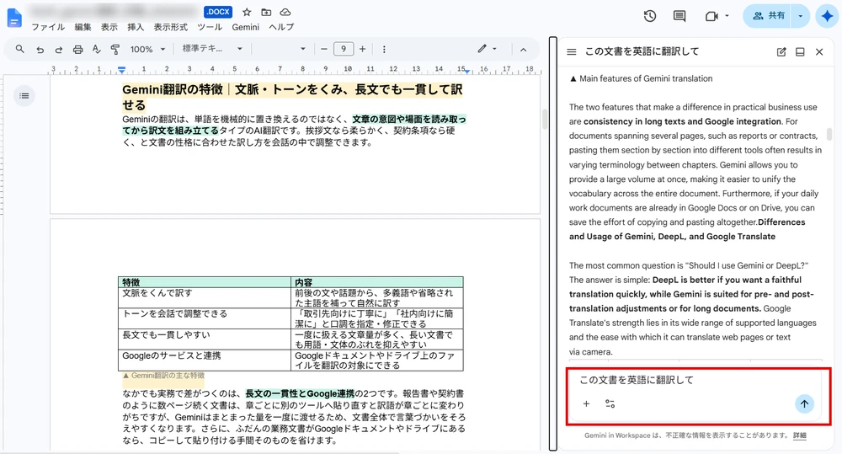Click table cell 文脈をくんで訳す
Screen dimensions: 842x454
pos(205,297)
